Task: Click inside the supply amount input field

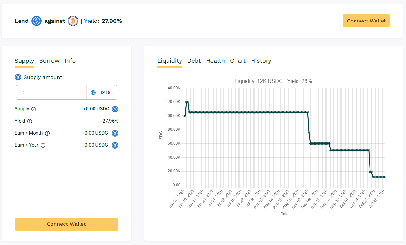Action: click(x=51, y=92)
